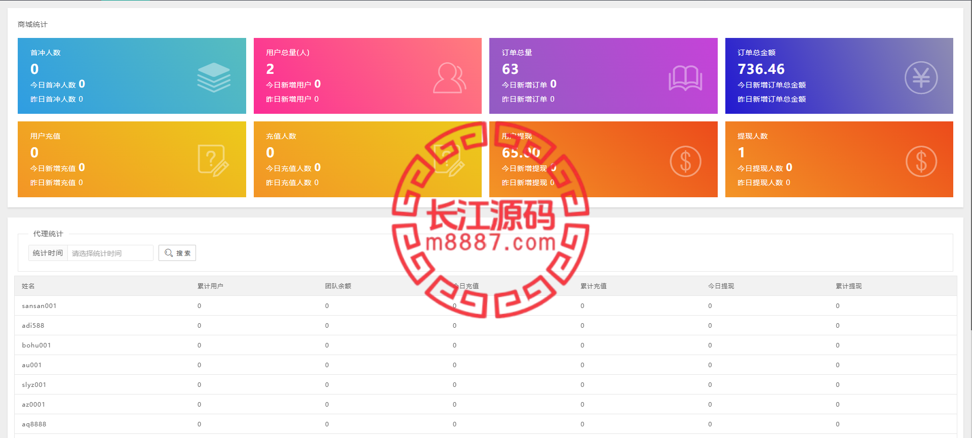This screenshot has height=438, width=972.
Task: Click the stacked layers icon in 首冲人数 card
Action: [214, 77]
